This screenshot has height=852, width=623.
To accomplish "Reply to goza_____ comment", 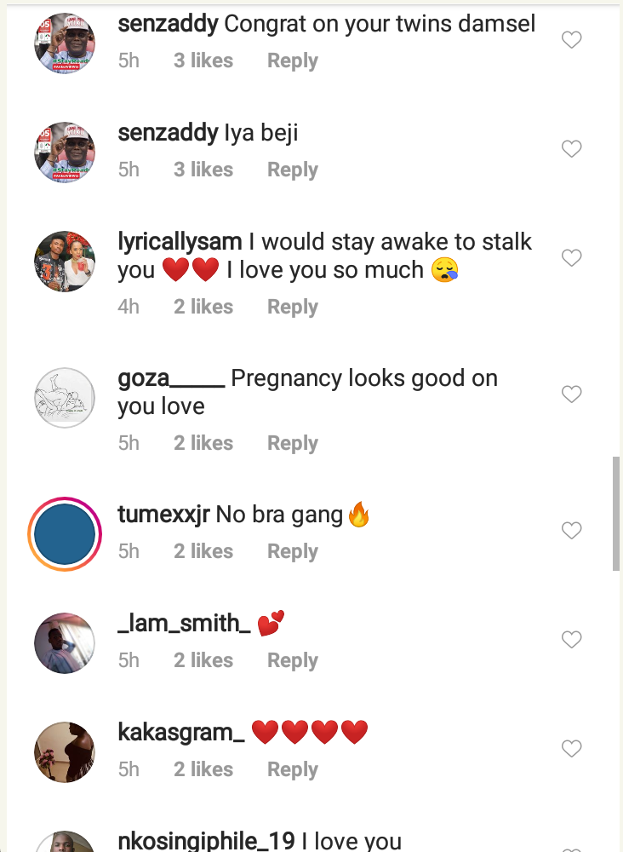I will 292,443.
